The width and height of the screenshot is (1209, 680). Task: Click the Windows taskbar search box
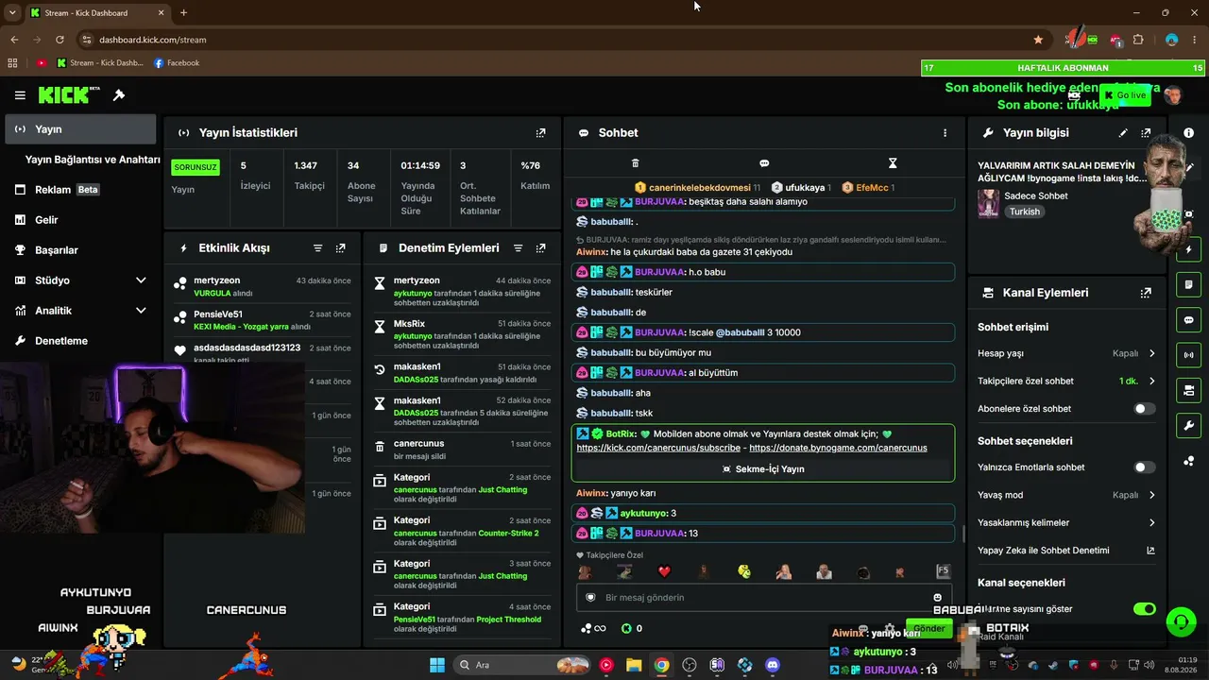pyautogui.click(x=521, y=665)
